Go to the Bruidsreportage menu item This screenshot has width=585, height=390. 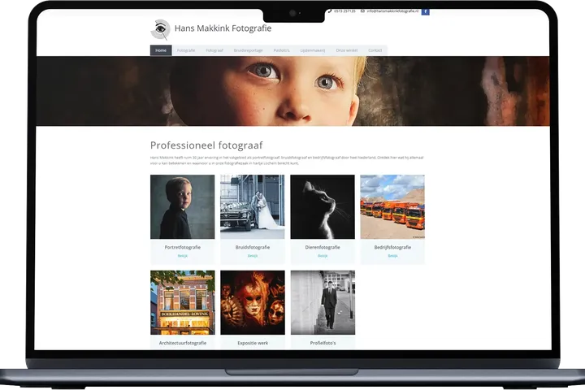click(246, 50)
